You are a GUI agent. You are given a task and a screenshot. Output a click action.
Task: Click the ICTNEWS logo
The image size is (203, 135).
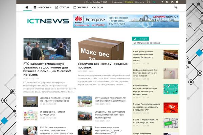click(x=48, y=21)
